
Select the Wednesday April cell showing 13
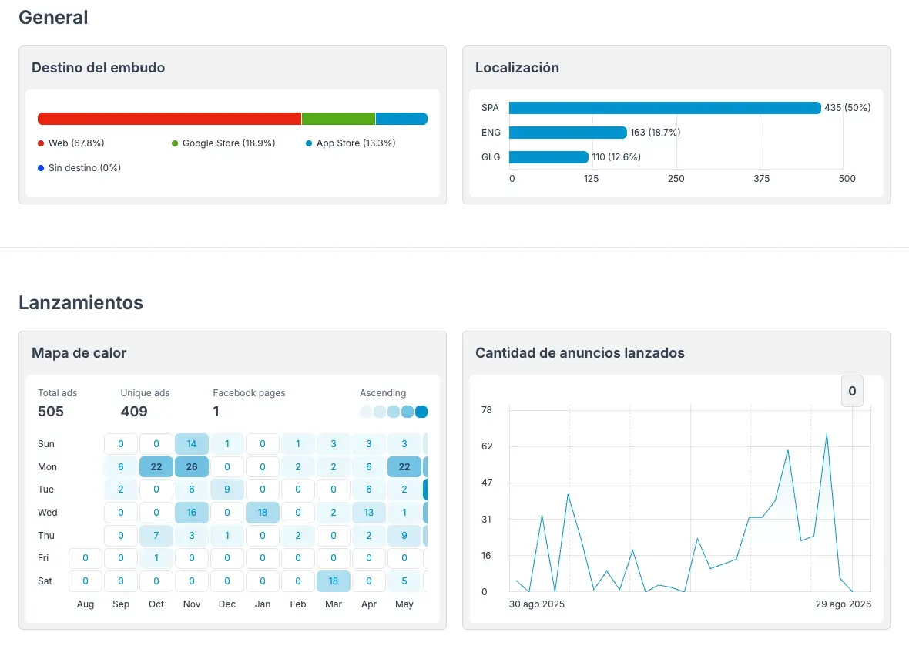(369, 513)
